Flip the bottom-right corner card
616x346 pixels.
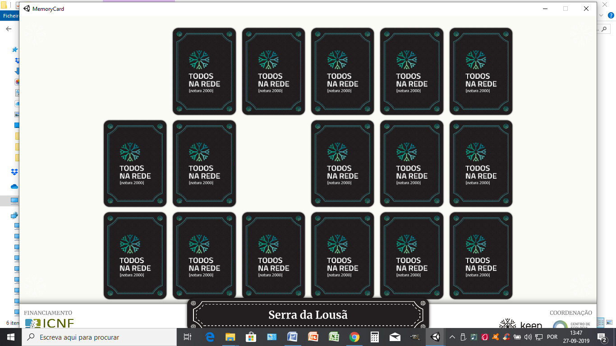pos(481,255)
